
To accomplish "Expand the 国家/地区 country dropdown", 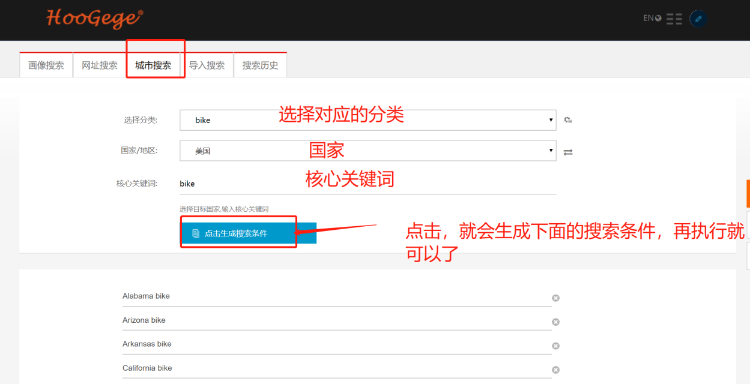I will [x=367, y=151].
